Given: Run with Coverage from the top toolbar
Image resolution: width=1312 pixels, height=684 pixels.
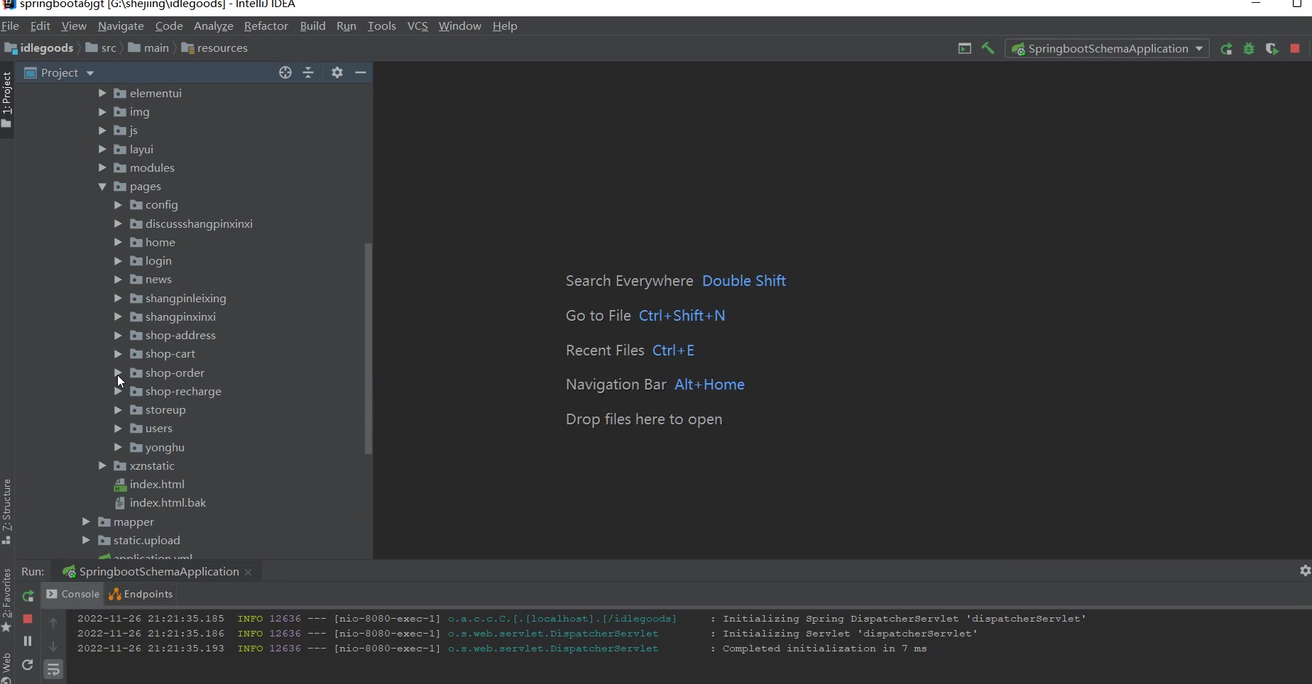Looking at the screenshot, I should click(1272, 49).
